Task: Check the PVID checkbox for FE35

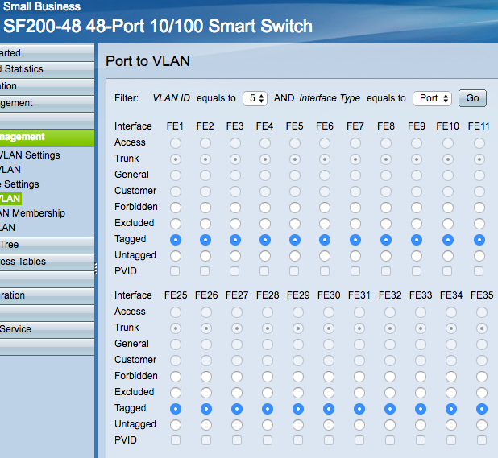Action: pyautogui.click(x=482, y=440)
